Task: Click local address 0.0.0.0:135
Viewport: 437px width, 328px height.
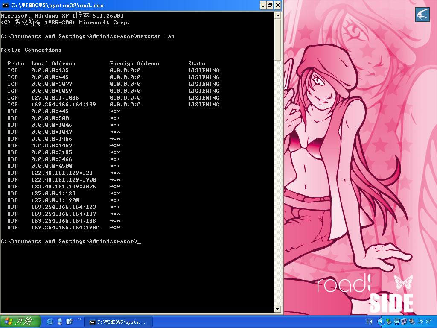Action: coord(50,70)
